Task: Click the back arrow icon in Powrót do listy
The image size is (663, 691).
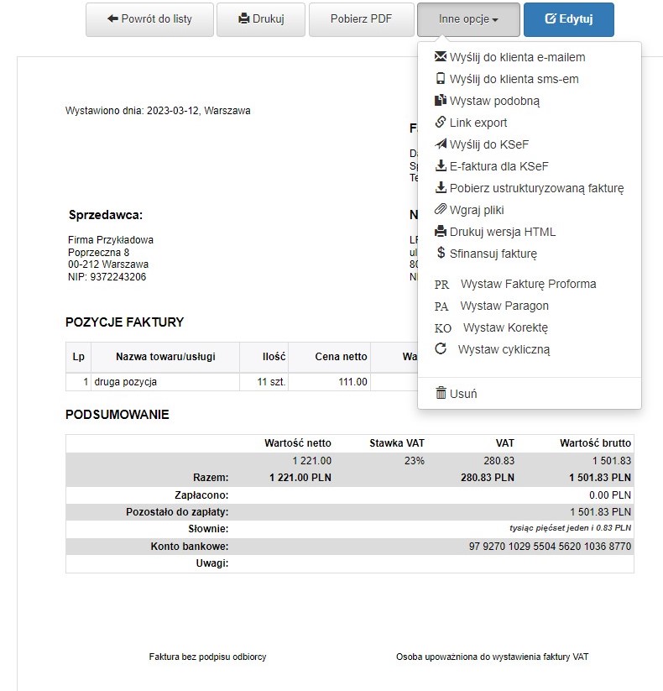Action: [112, 18]
